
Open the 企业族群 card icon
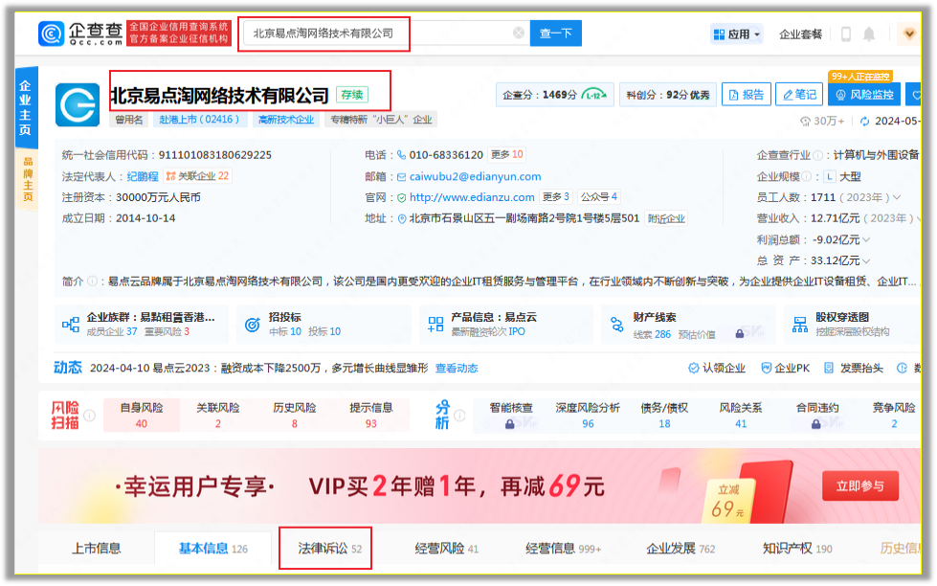click(x=71, y=325)
